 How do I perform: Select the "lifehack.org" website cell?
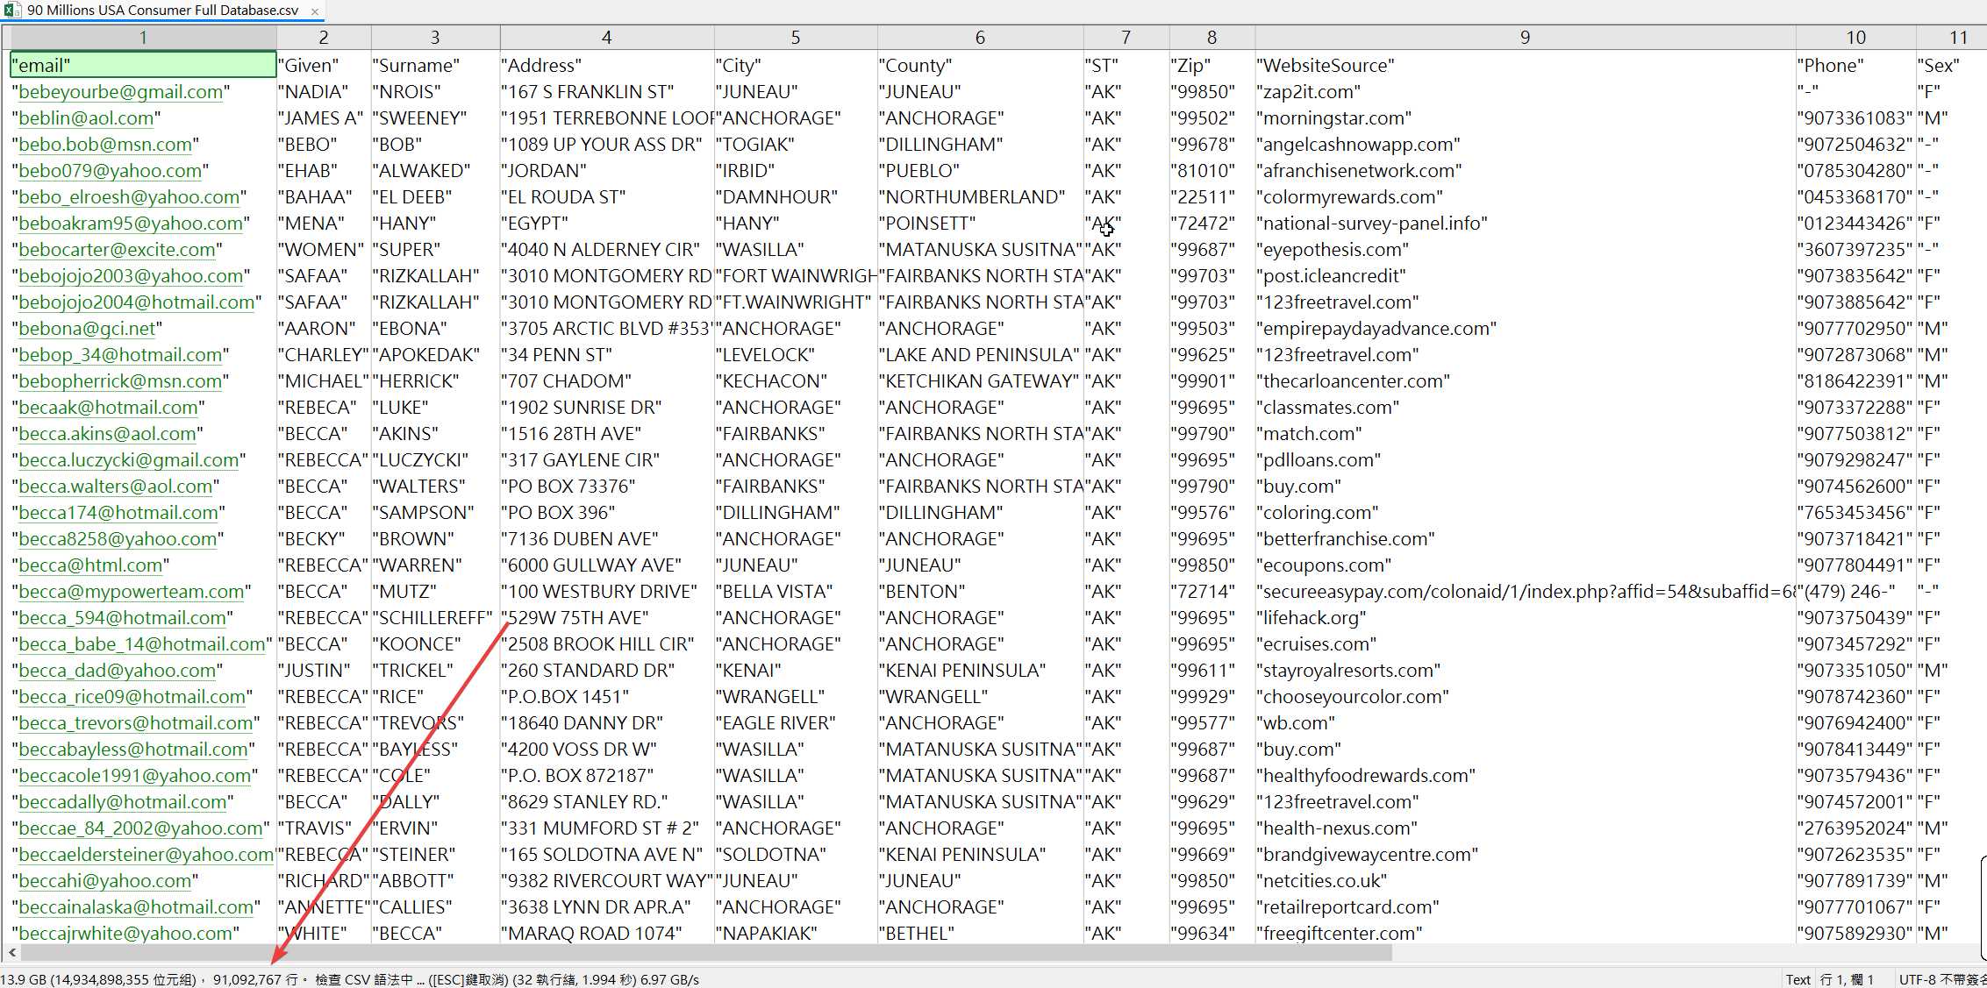(1525, 618)
